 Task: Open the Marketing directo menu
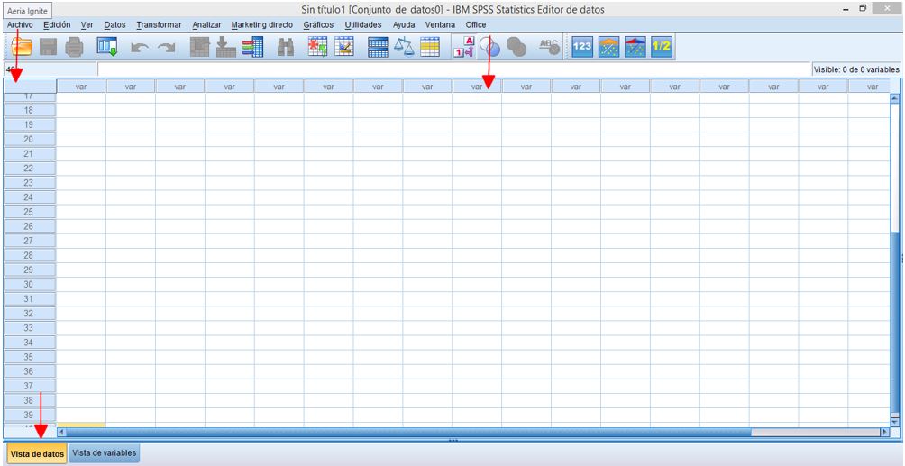[262, 25]
